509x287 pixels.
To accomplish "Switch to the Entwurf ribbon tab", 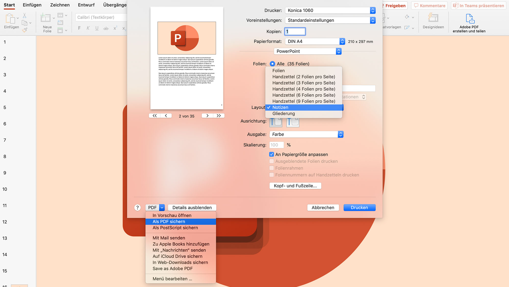I will [86, 5].
